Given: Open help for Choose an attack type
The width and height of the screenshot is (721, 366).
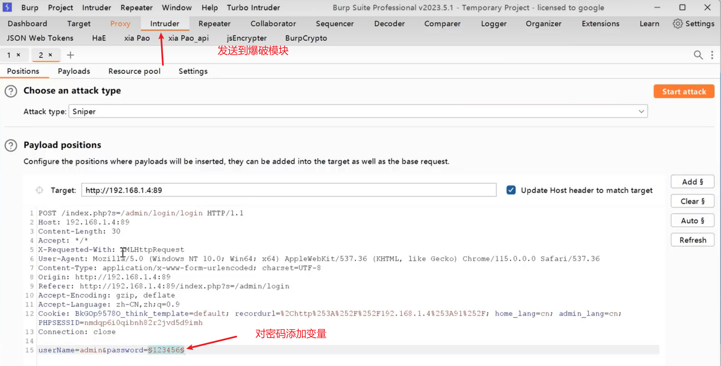Looking at the screenshot, I should tap(11, 91).
